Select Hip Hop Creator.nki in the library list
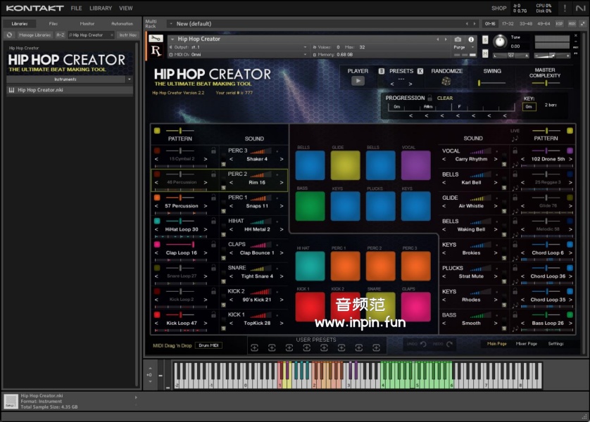Screen dimensions: 590x422 (40, 90)
